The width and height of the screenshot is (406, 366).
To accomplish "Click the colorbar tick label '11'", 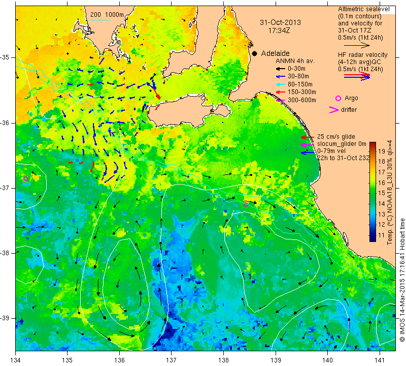I will tap(382, 235).
